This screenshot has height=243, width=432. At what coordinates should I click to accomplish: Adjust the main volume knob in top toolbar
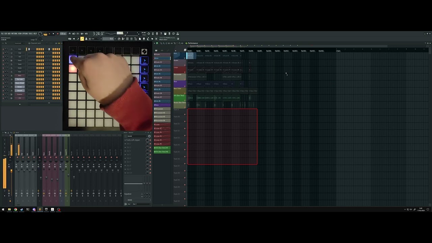pos(40,33)
